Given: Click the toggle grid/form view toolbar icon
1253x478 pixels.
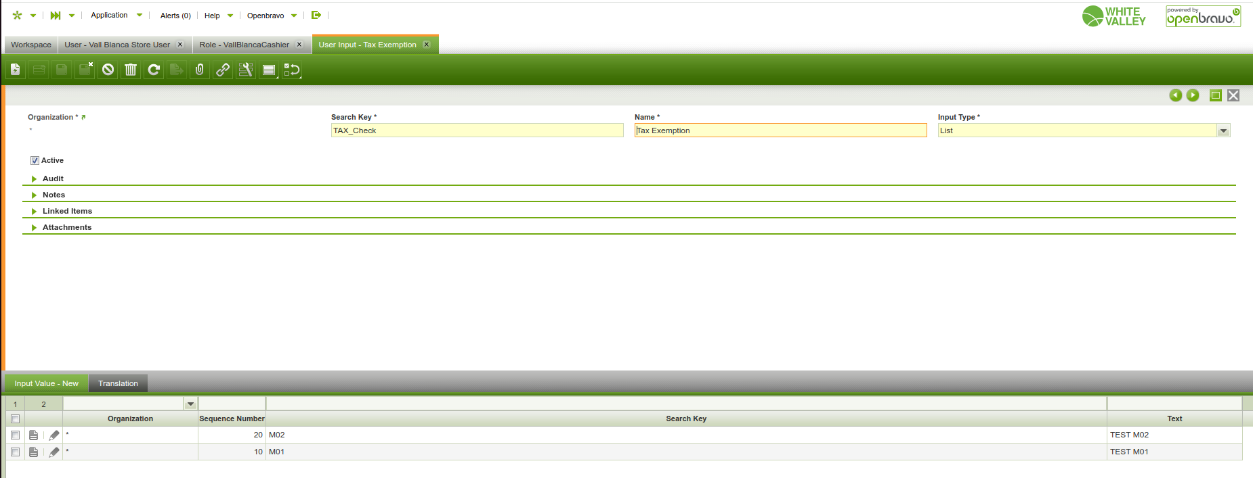Looking at the screenshot, I should click(269, 70).
